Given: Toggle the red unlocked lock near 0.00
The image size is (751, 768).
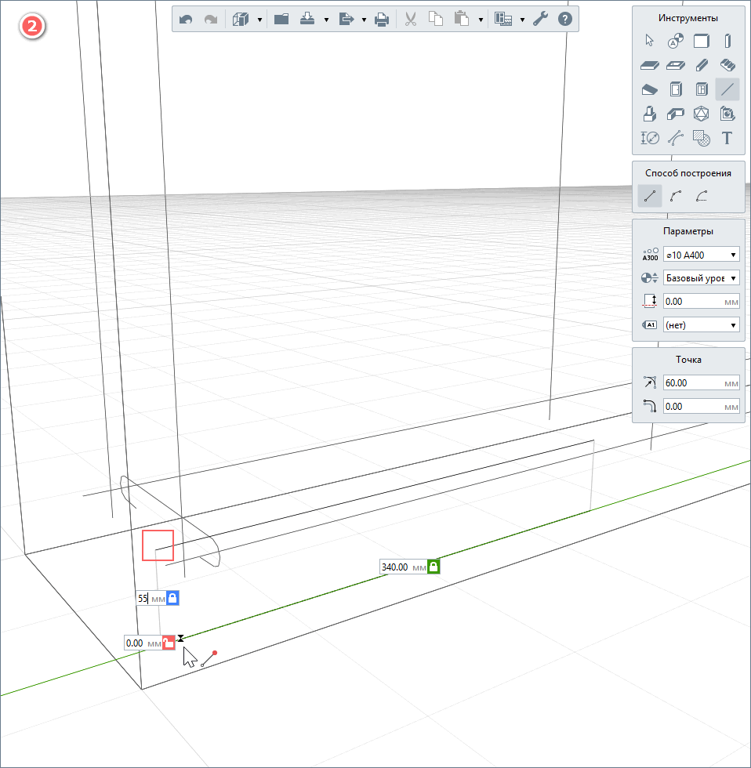Looking at the screenshot, I should [x=169, y=643].
